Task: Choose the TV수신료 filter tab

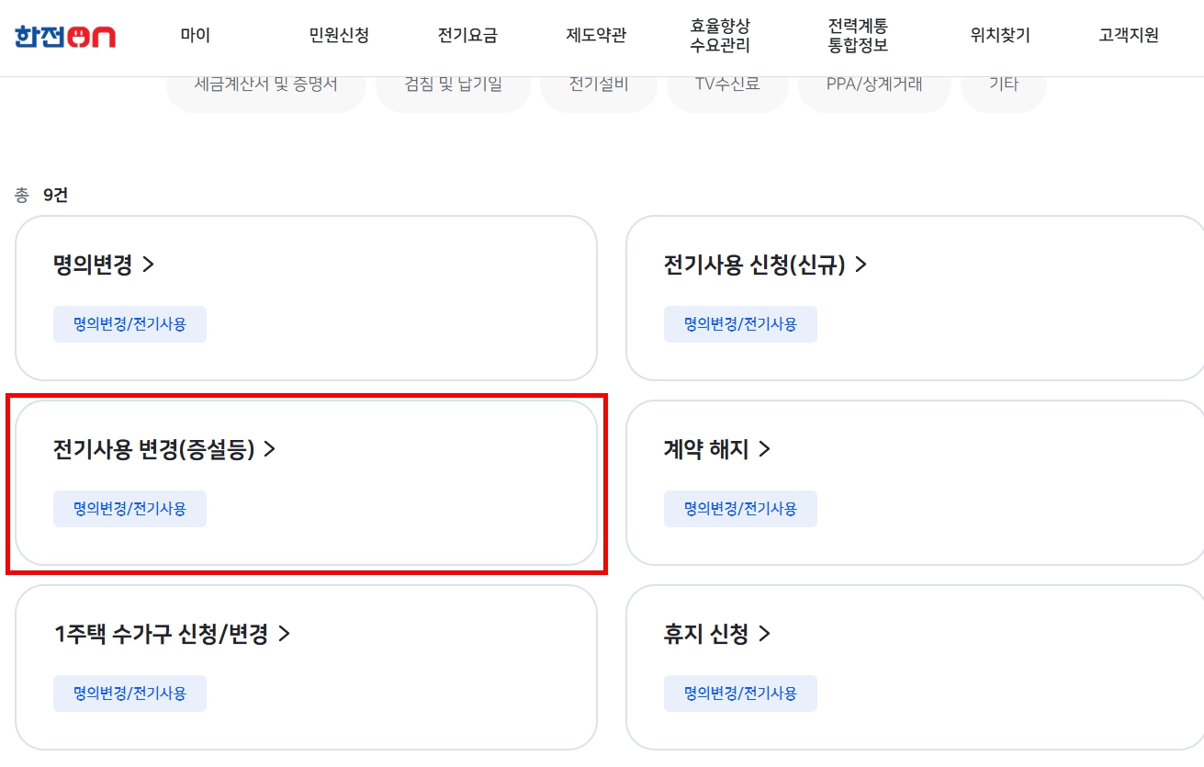Action: [727, 85]
